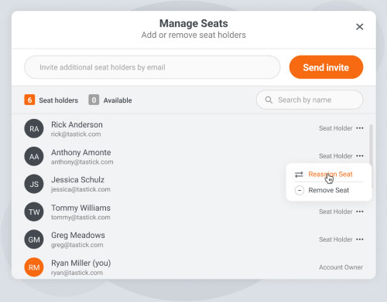387x302 pixels.
Task: Click the Account Owner role label
Action: [x=341, y=267]
